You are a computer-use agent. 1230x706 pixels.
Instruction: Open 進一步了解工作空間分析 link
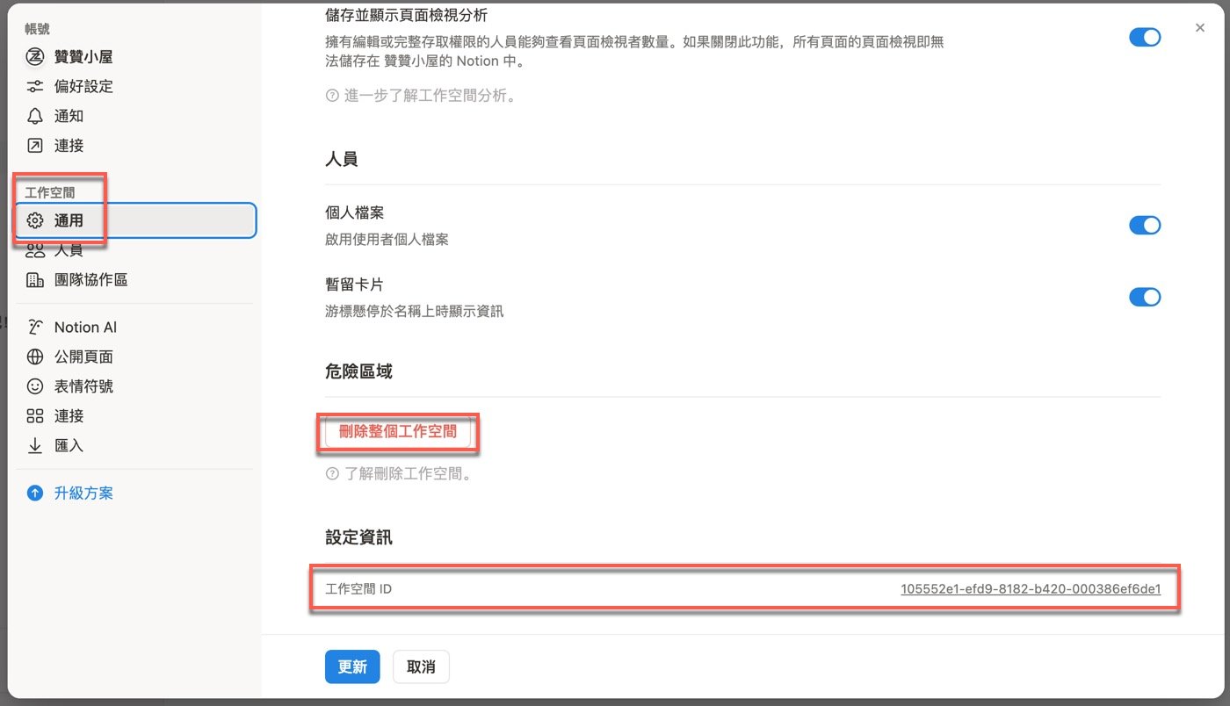[430, 96]
